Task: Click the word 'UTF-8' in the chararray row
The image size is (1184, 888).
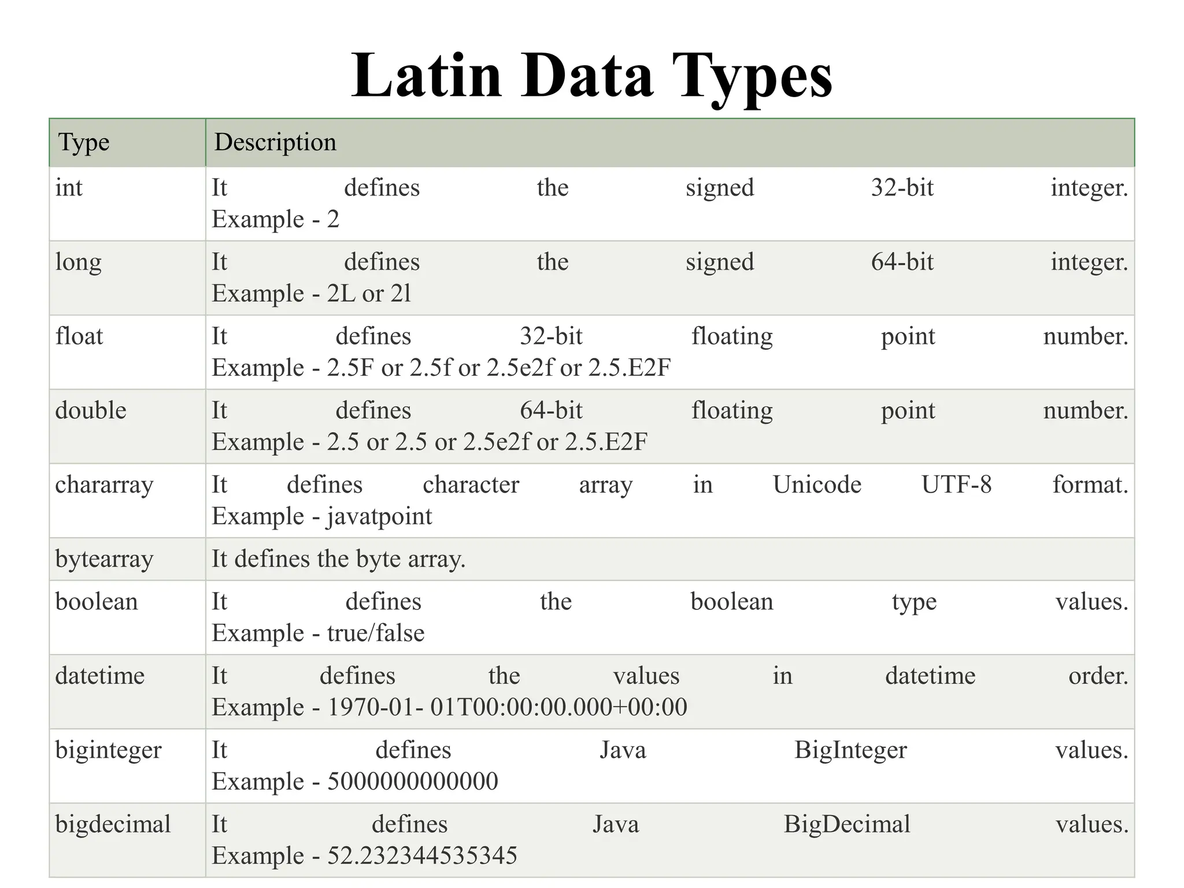Action: [957, 484]
